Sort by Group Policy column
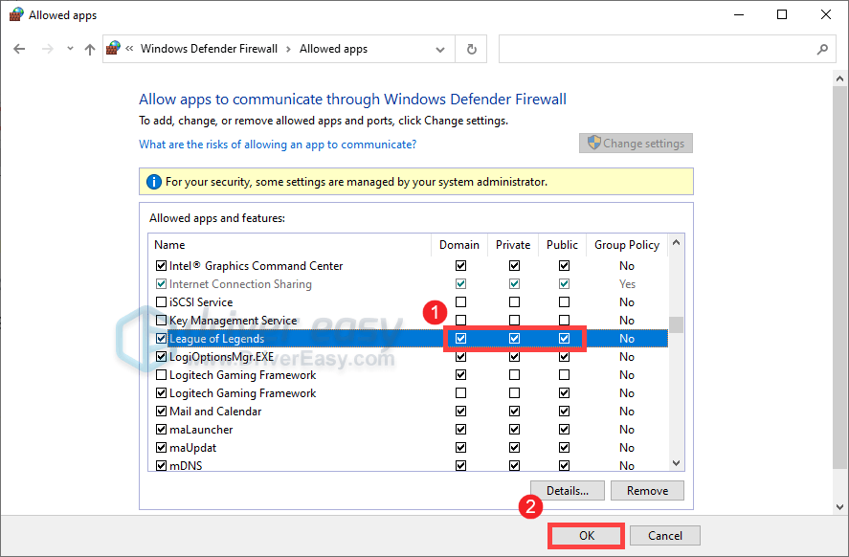 [627, 245]
